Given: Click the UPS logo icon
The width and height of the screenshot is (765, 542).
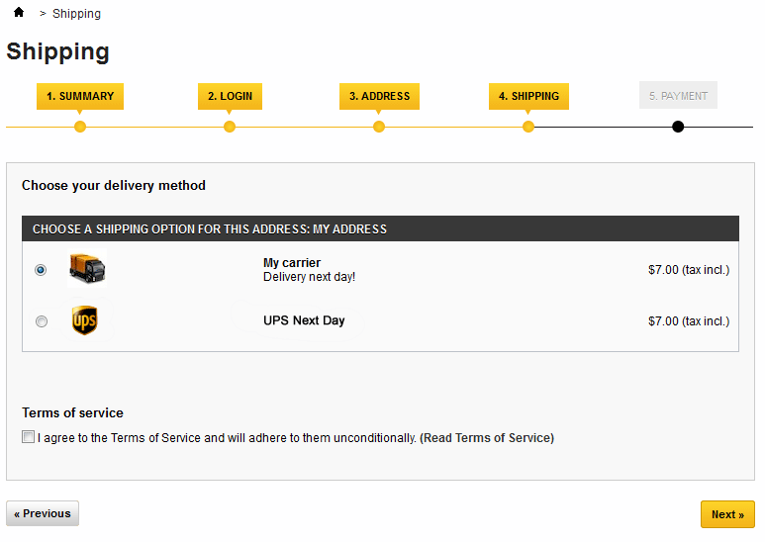Looking at the screenshot, I should coord(85,320).
